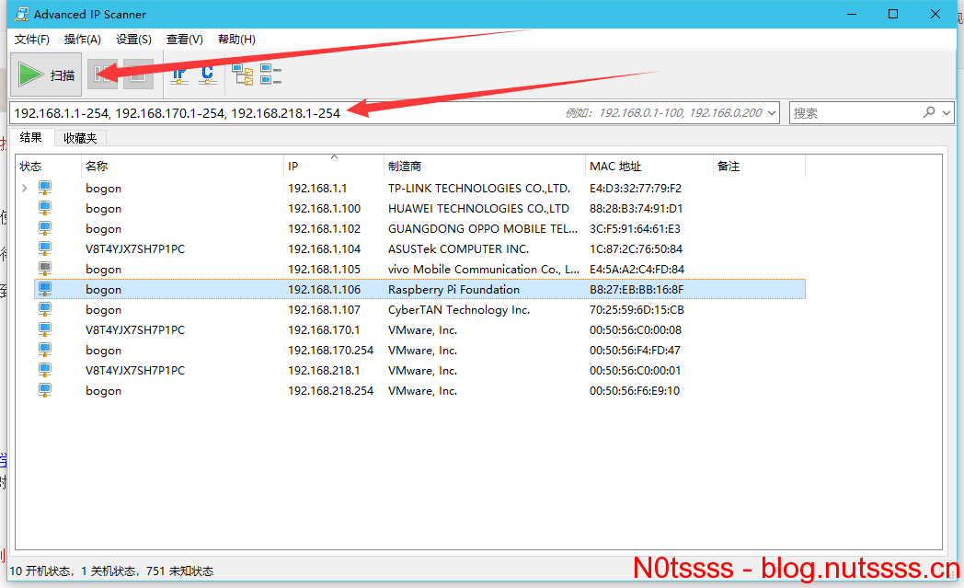
Task: Open the search options dropdown arrow
Action: tap(947, 112)
